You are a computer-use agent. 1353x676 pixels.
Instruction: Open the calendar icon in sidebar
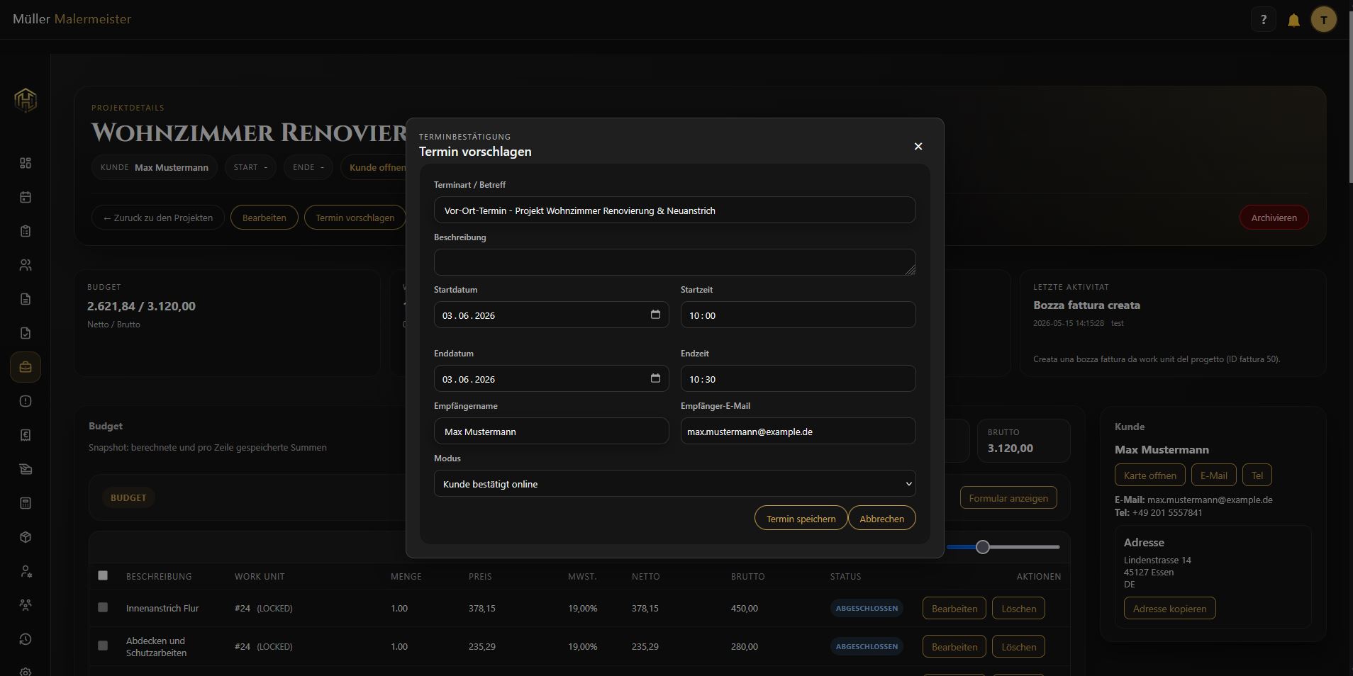tap(26, 197)
